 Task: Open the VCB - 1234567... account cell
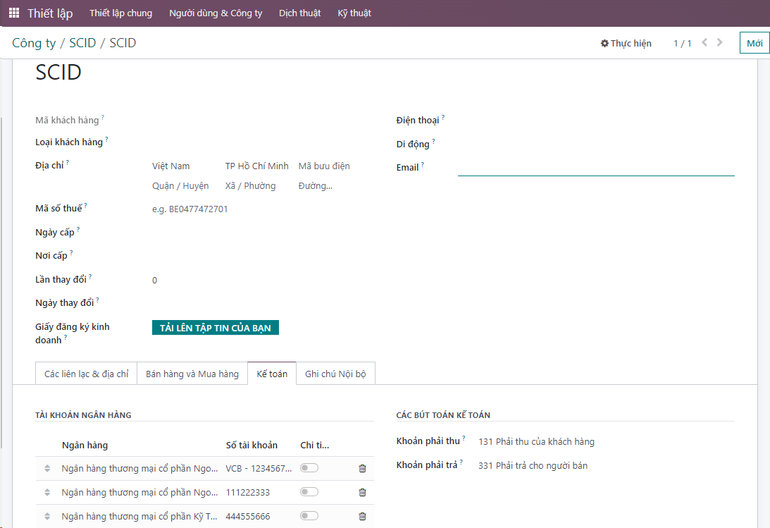pos(259,469)
